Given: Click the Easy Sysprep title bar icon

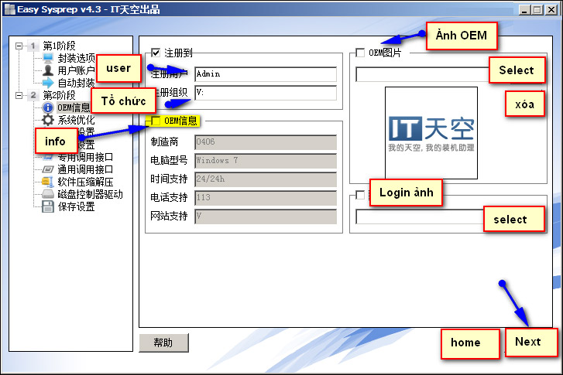Looking at the screenshot, I should click(x=10, y=9).
